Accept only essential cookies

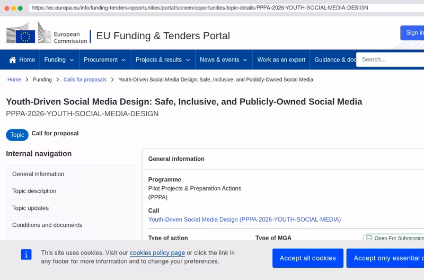pos(385,258)
